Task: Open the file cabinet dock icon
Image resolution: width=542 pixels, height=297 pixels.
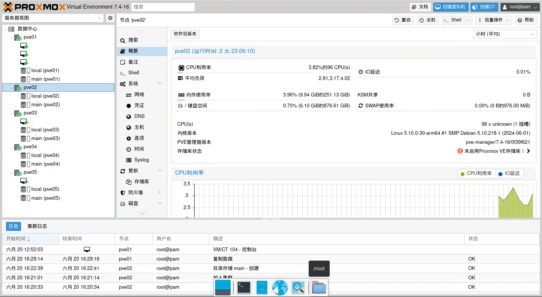Action: pos(262,288)
